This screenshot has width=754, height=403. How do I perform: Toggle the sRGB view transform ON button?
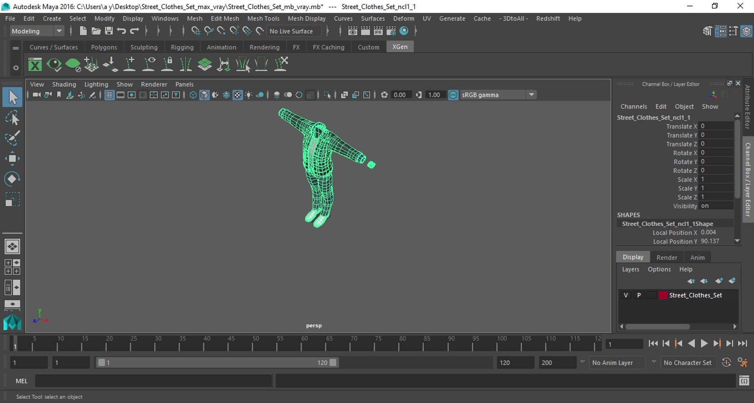[x=453, y=95]
